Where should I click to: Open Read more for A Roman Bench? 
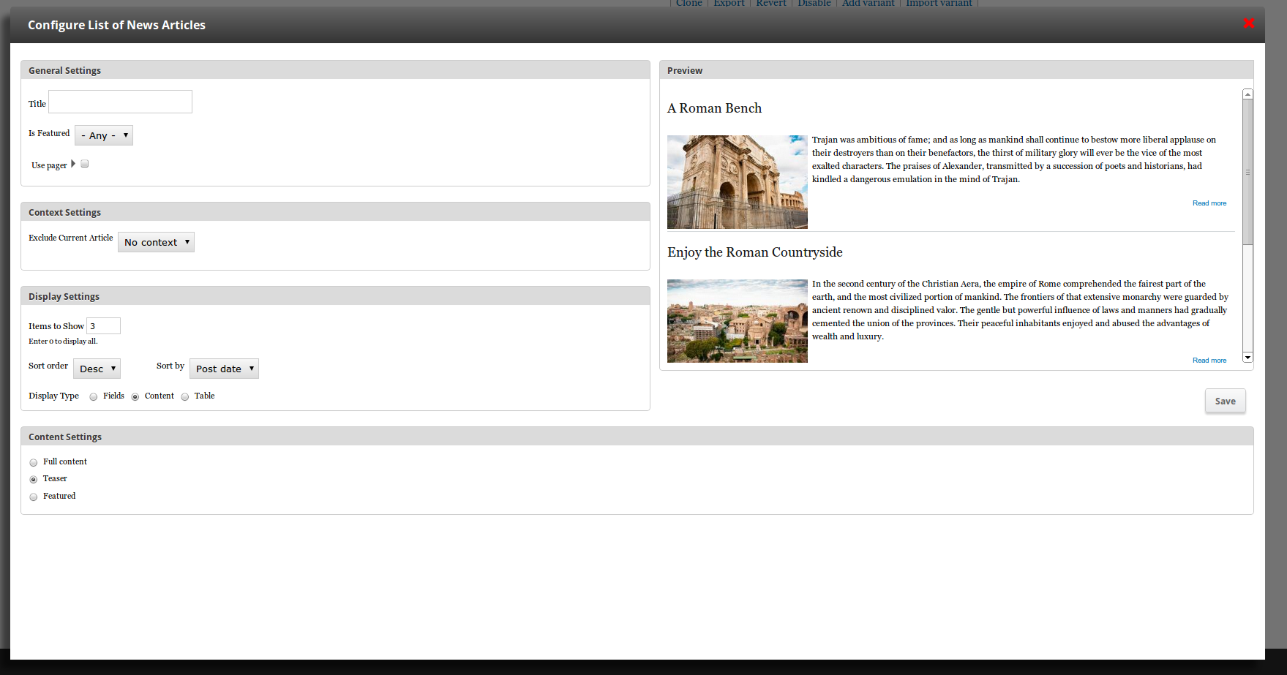(1209, 203)
